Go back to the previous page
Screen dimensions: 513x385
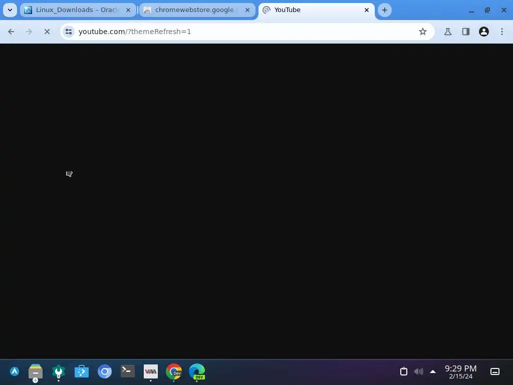click(11, 32)
